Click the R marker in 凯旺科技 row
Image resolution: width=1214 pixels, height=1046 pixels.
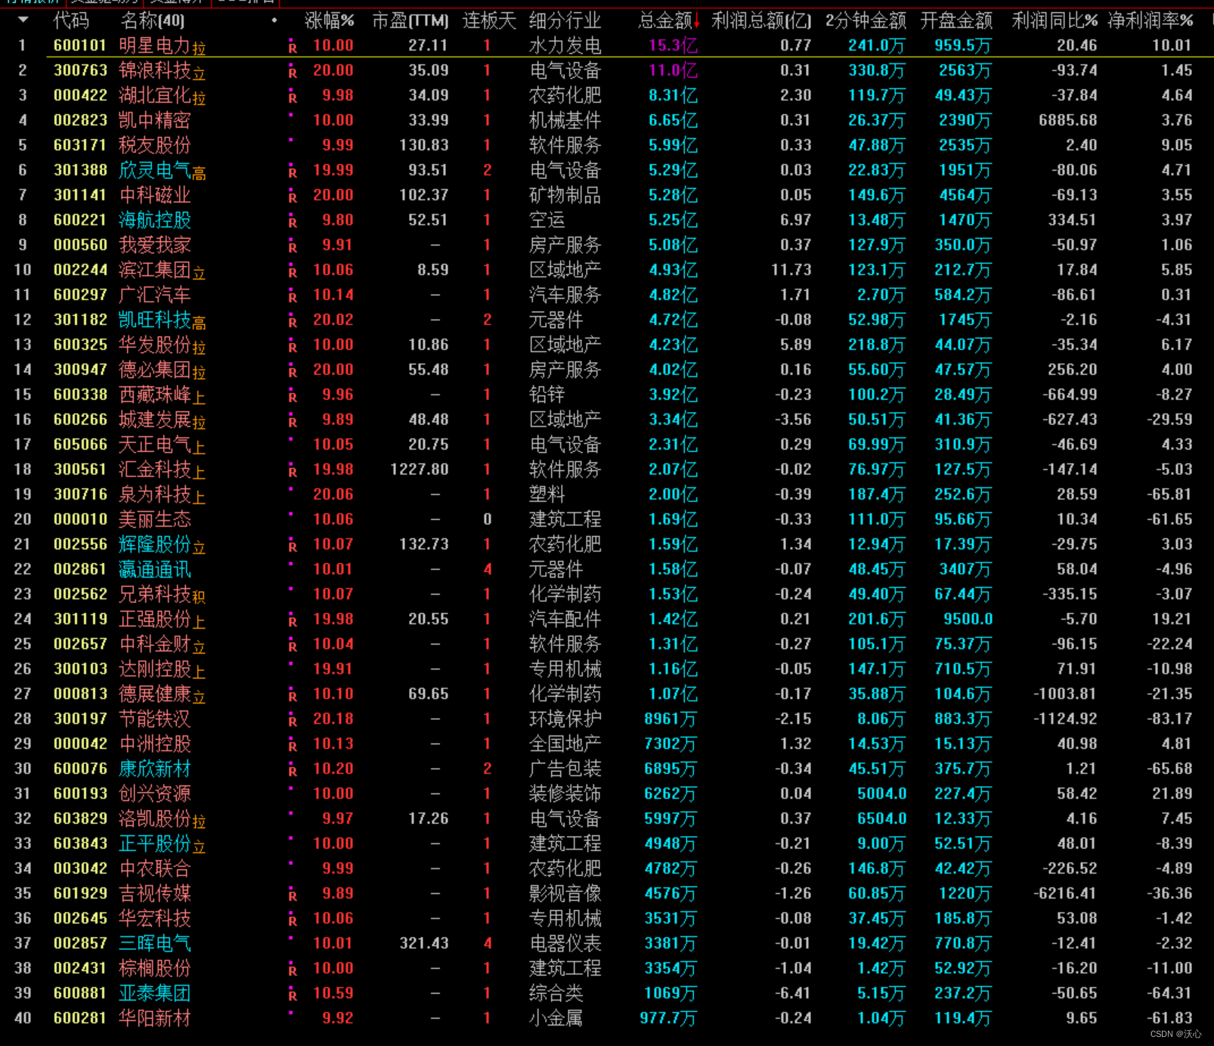(x=293, y=322)
